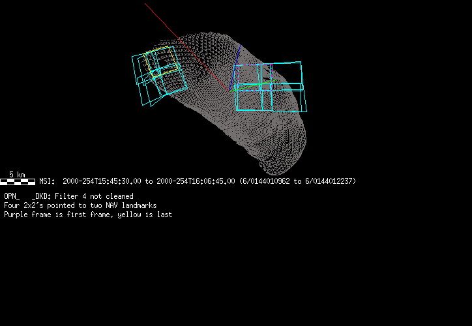
Task: Click the 5 km scale bar
Action: tap(18, 181)
